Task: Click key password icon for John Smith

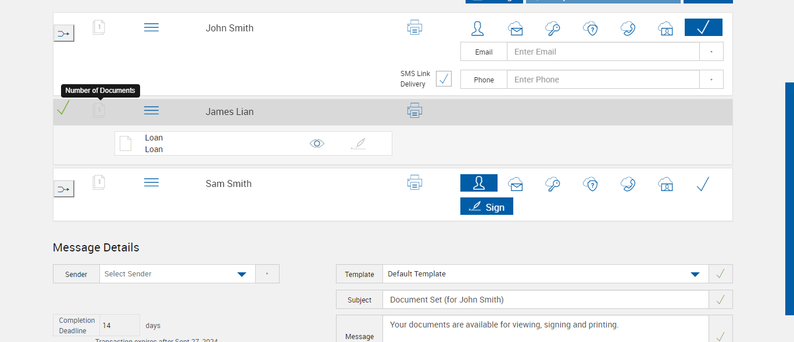Action: [x=553, y=28]
